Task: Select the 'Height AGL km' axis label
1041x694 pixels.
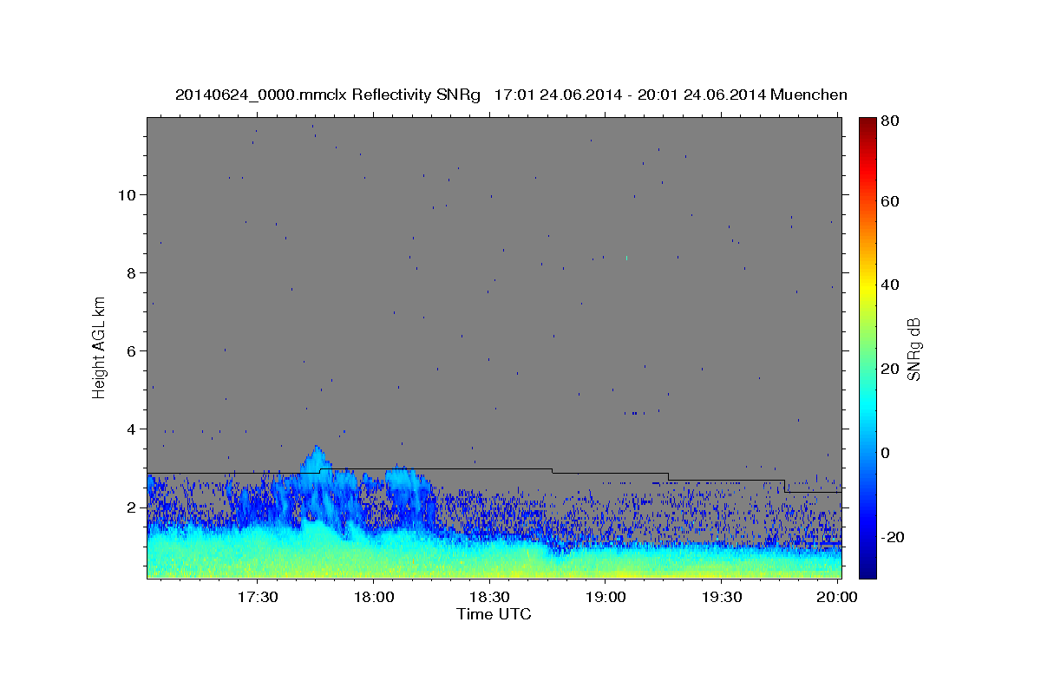Action: coord(100,347)
